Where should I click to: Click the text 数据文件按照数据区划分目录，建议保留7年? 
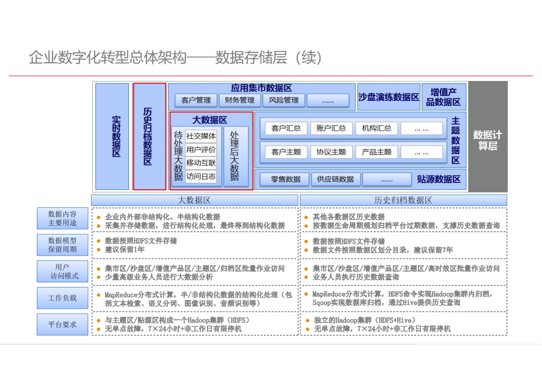click(x=383, y=250)
